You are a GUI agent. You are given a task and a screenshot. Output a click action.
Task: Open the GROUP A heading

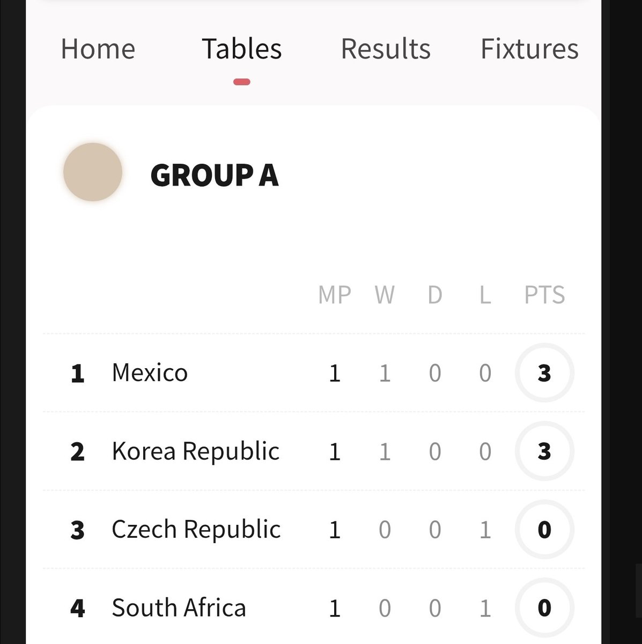215,175
